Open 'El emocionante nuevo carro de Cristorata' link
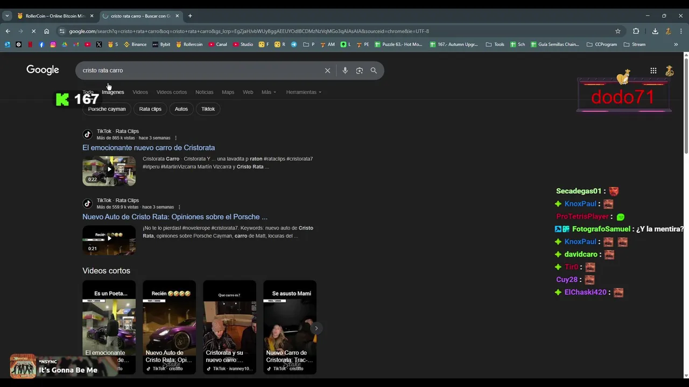689x387 pixels. pos(149,148)
